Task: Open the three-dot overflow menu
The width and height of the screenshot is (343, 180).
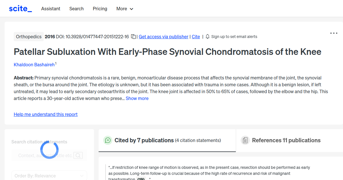Action: pos(334,33)
